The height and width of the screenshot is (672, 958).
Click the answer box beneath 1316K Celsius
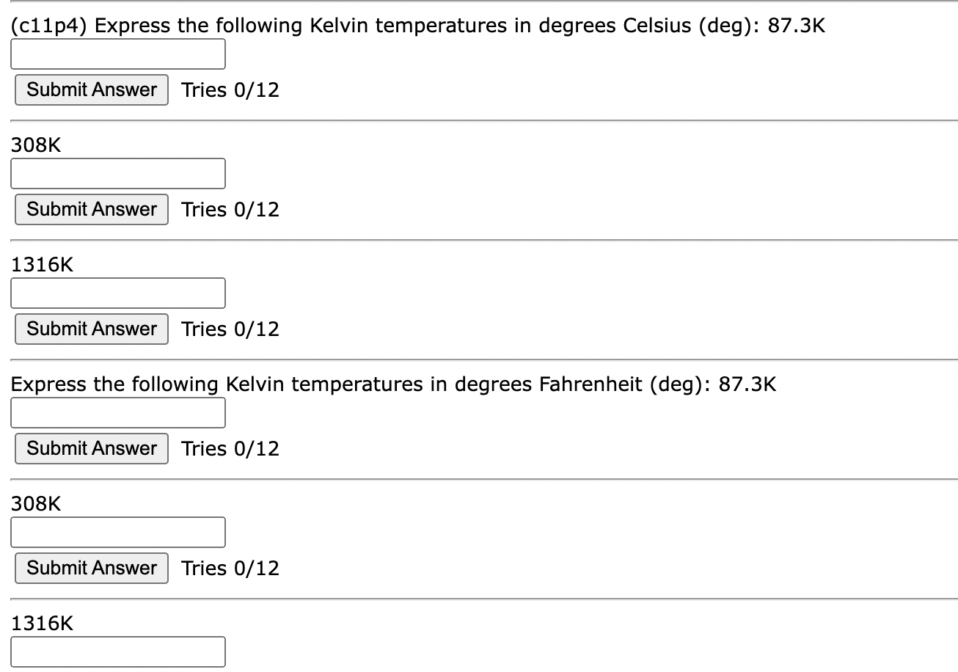pos(117,293)
